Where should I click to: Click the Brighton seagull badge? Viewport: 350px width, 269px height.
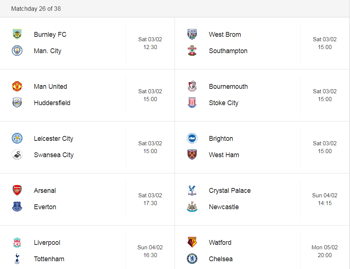coord(192,138)
